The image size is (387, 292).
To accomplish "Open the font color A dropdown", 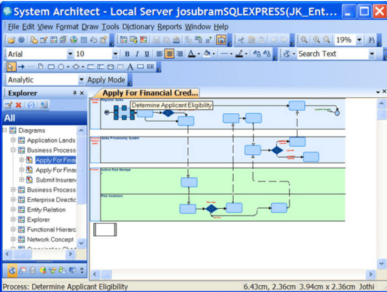I will pos(199,54).
